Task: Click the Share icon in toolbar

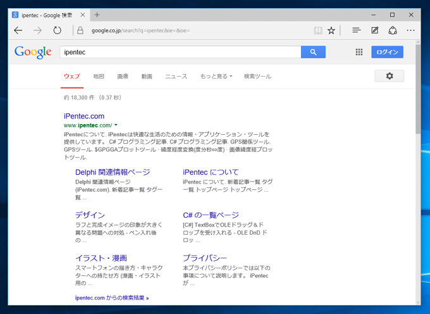Action: [393, 30]
